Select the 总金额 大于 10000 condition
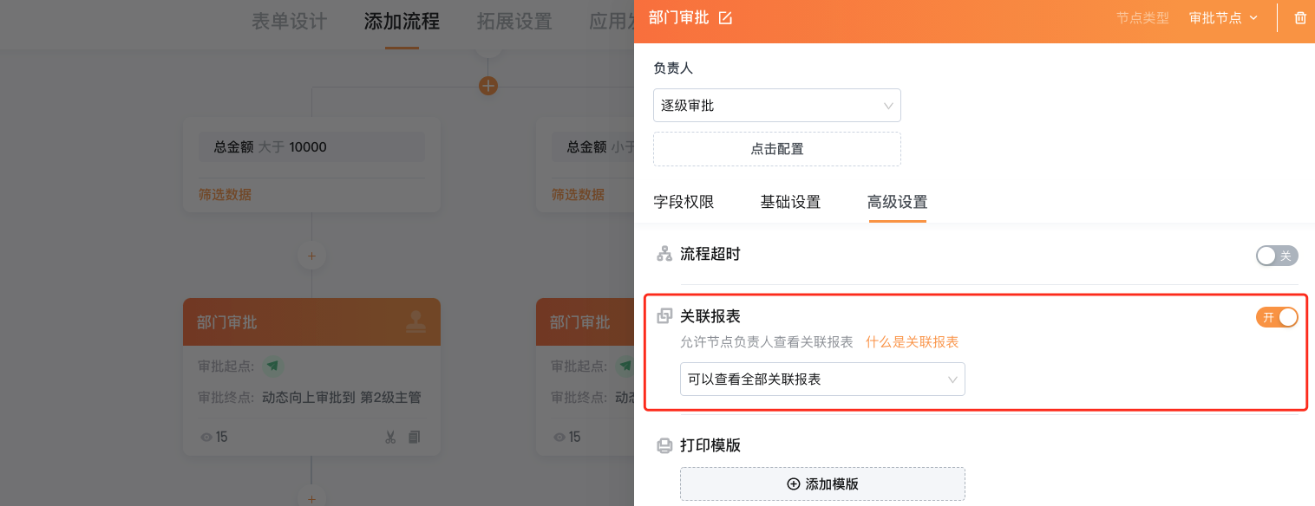The image size is (1315, 506). (x=312, y=147)
